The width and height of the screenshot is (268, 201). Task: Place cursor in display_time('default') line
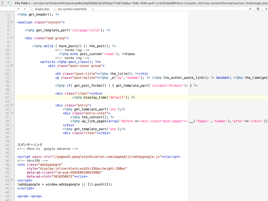[103, 97]
